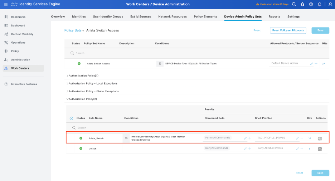Edit PermitAllCommands command set pencil icon
This screenshot has height=181, width=335.
point(245,138)
